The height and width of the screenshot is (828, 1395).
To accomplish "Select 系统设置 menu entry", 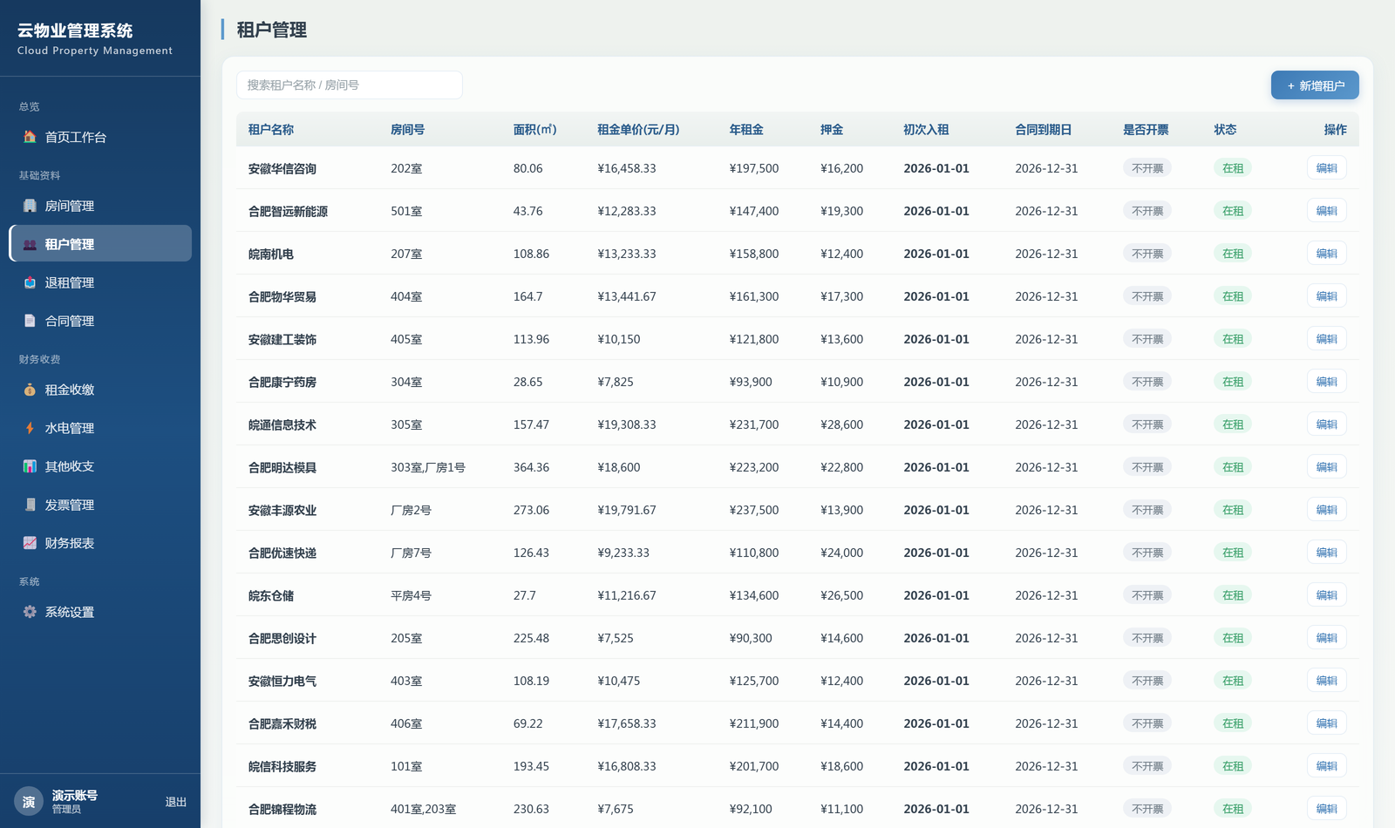I will (100, 612).
